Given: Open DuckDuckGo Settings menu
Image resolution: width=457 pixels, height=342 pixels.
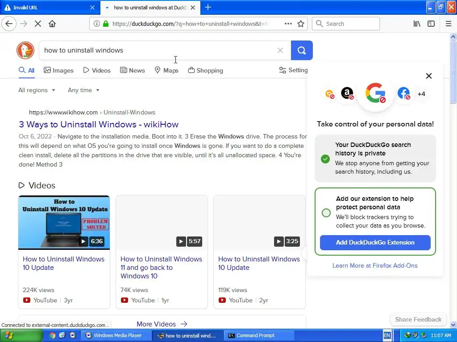Looking at the screenshot, I should click(x=293, y=70).
